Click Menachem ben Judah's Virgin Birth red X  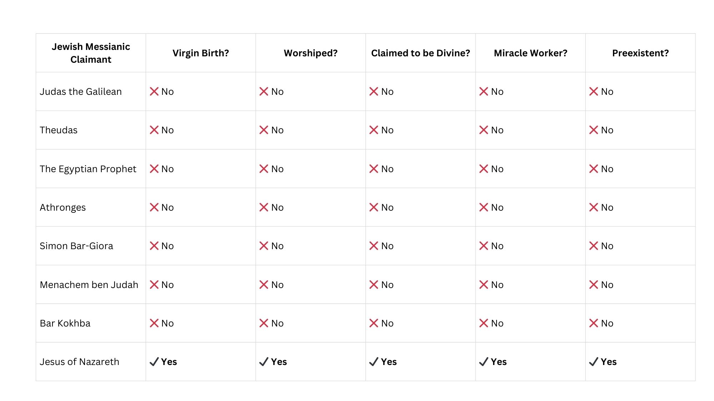154,284
